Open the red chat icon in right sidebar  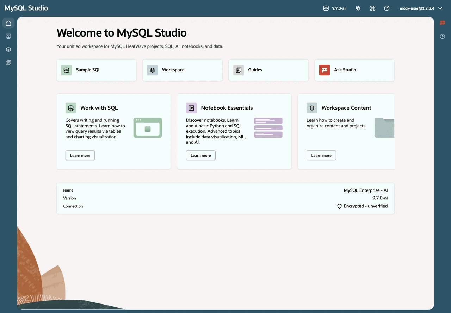coord(443,23)
